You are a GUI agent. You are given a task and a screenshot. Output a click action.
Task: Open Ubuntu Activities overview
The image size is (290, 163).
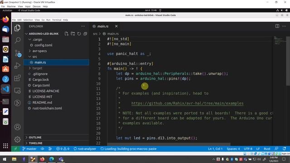point(7,10)
